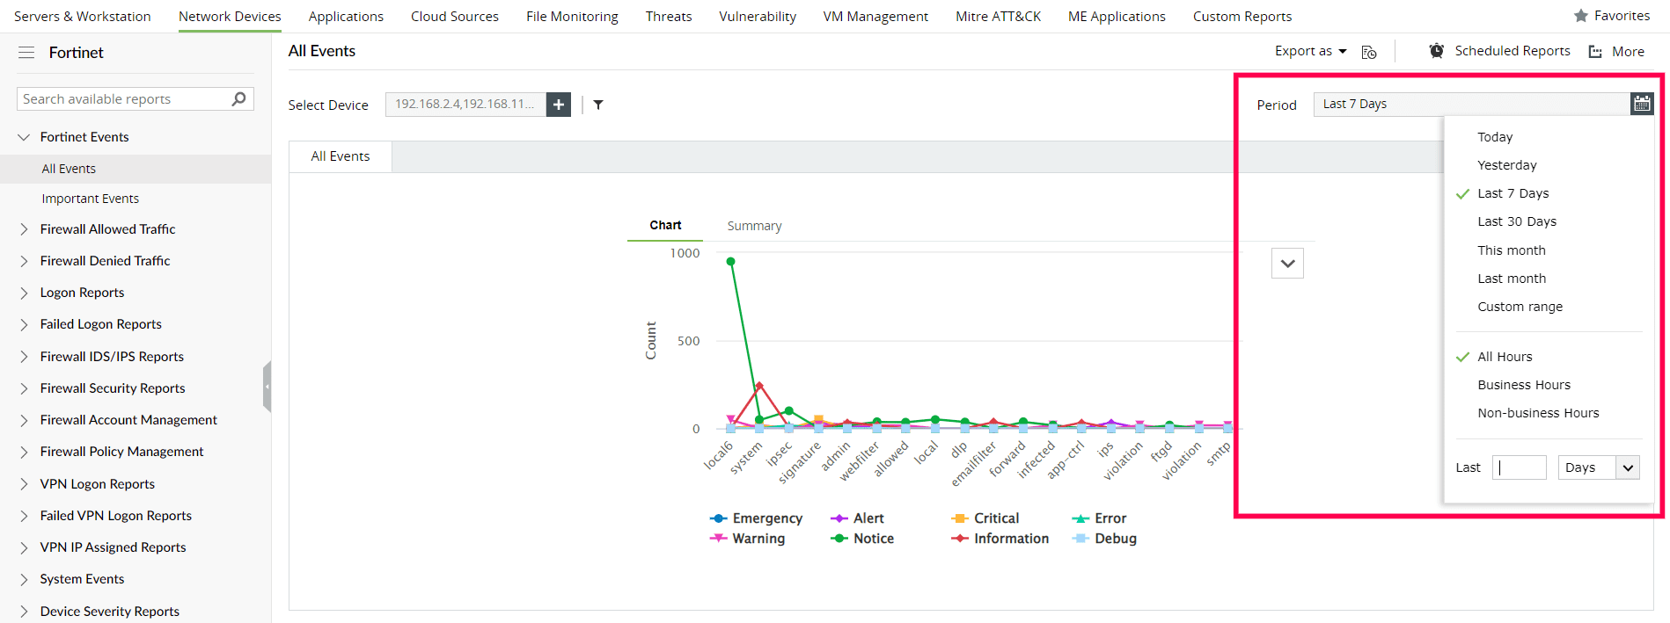Image resolution: width=1670 pixels, height=623 pixels.
Task: Toggle the Critical legend color marker
Action: click(x=960, y=518)
